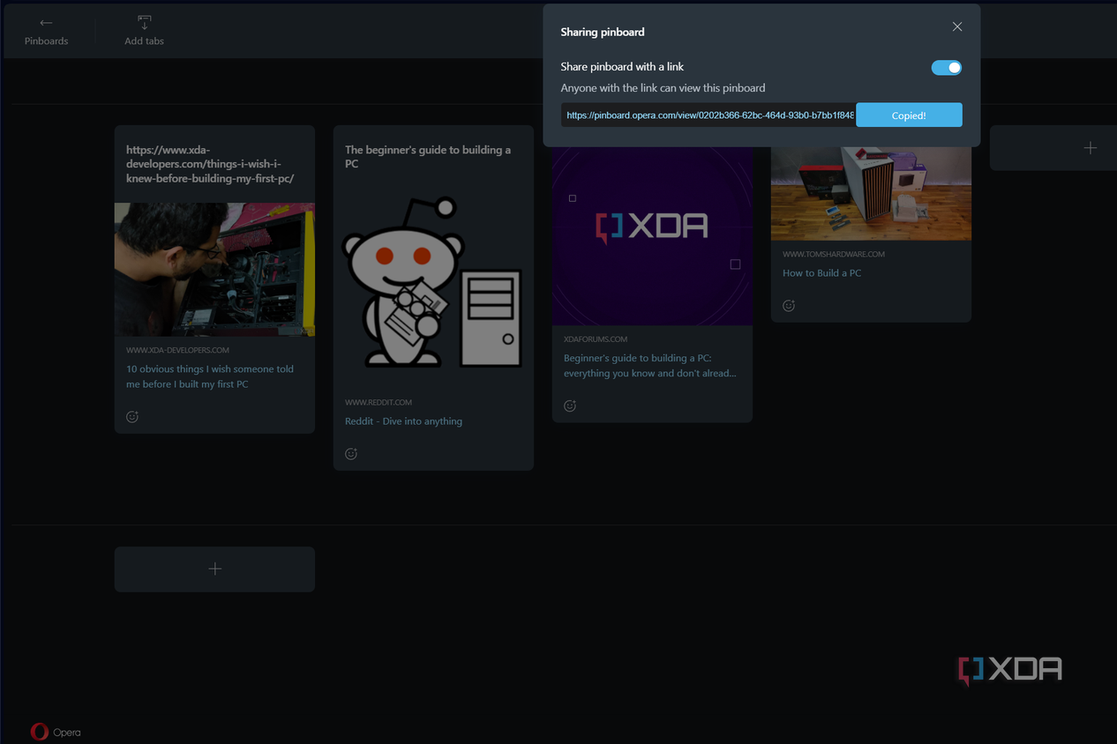Click Reddit card title The beginner's guide
Image resolution: width=1117 pixels, height=744 pixels.
(x=428, y=157)
